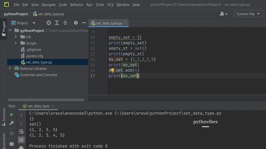Open the Code menu
The height and width of the screenshot is (149, 266).
(x=63, y=5)
